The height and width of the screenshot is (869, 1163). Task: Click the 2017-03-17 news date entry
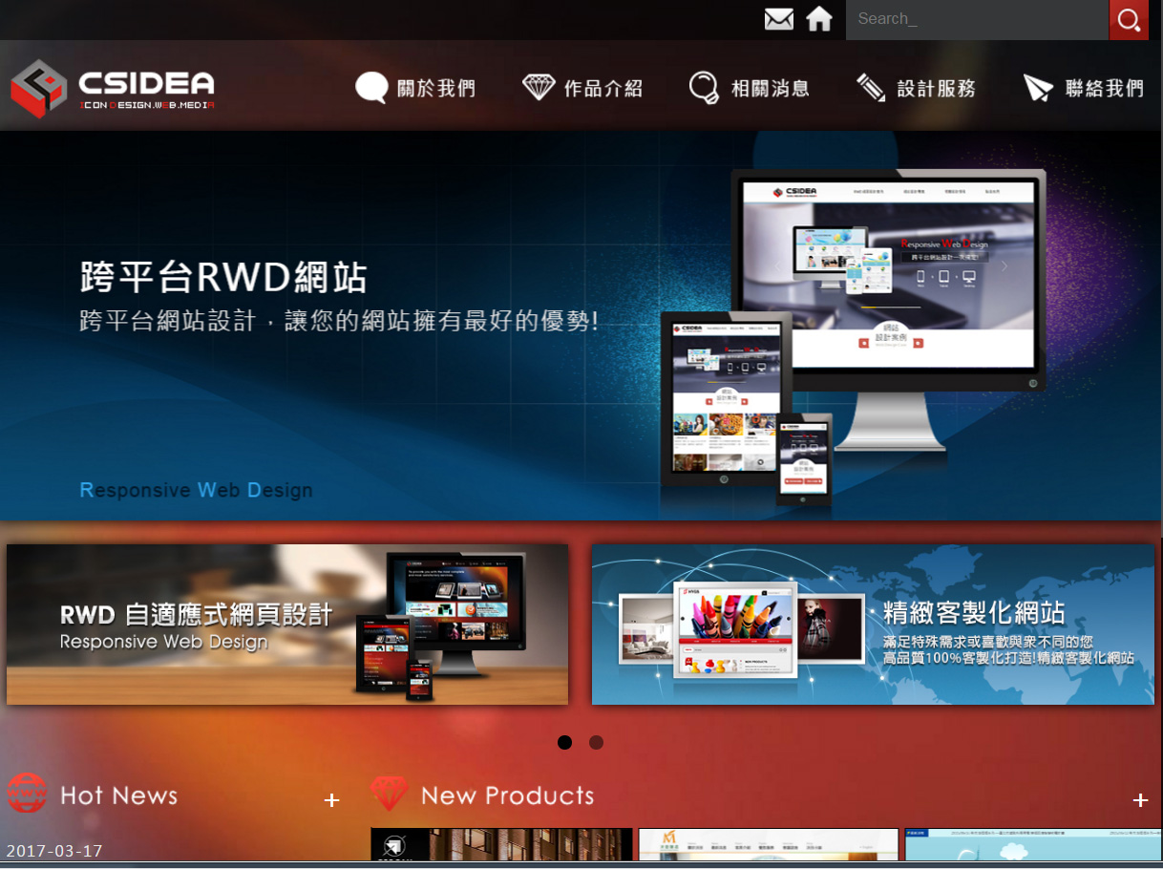(54, 851)
